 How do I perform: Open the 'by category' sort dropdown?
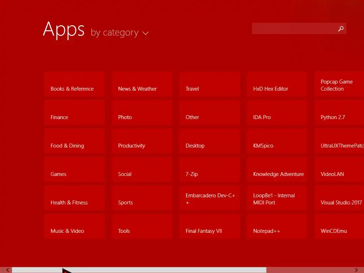point(119,32)
